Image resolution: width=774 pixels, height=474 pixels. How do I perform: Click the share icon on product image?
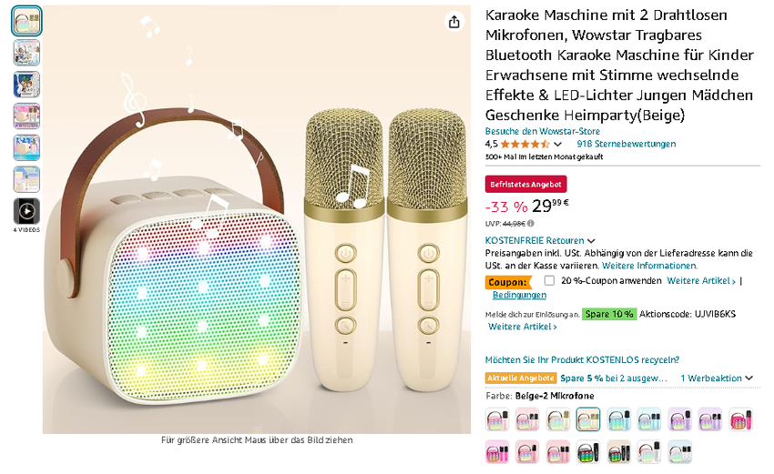point(454,22)
